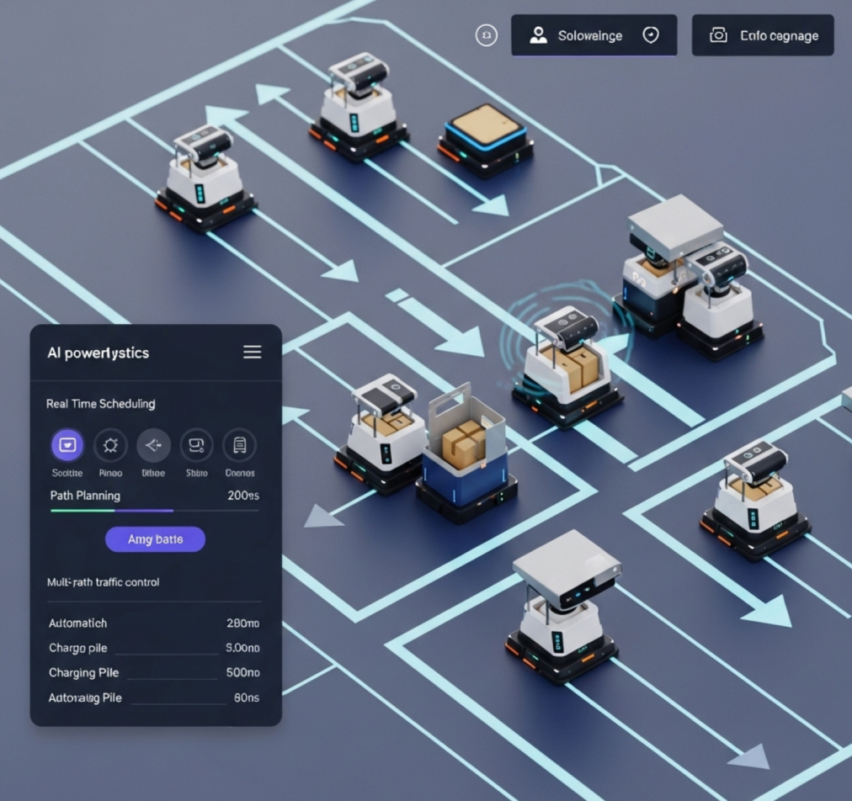The image size is (852, 801).
Task: Expand the Real Time Scheduling section
Action: click(x=100, y=404)
